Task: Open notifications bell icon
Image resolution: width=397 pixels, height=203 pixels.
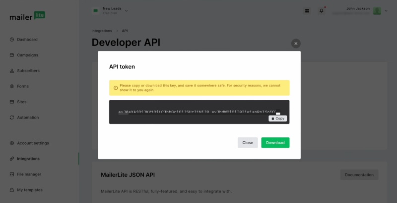Action: [x=321, y=11]
